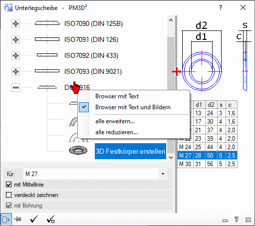Click the title bar question mark help
This screenshot has height=226, width=255.
point(221,7)
